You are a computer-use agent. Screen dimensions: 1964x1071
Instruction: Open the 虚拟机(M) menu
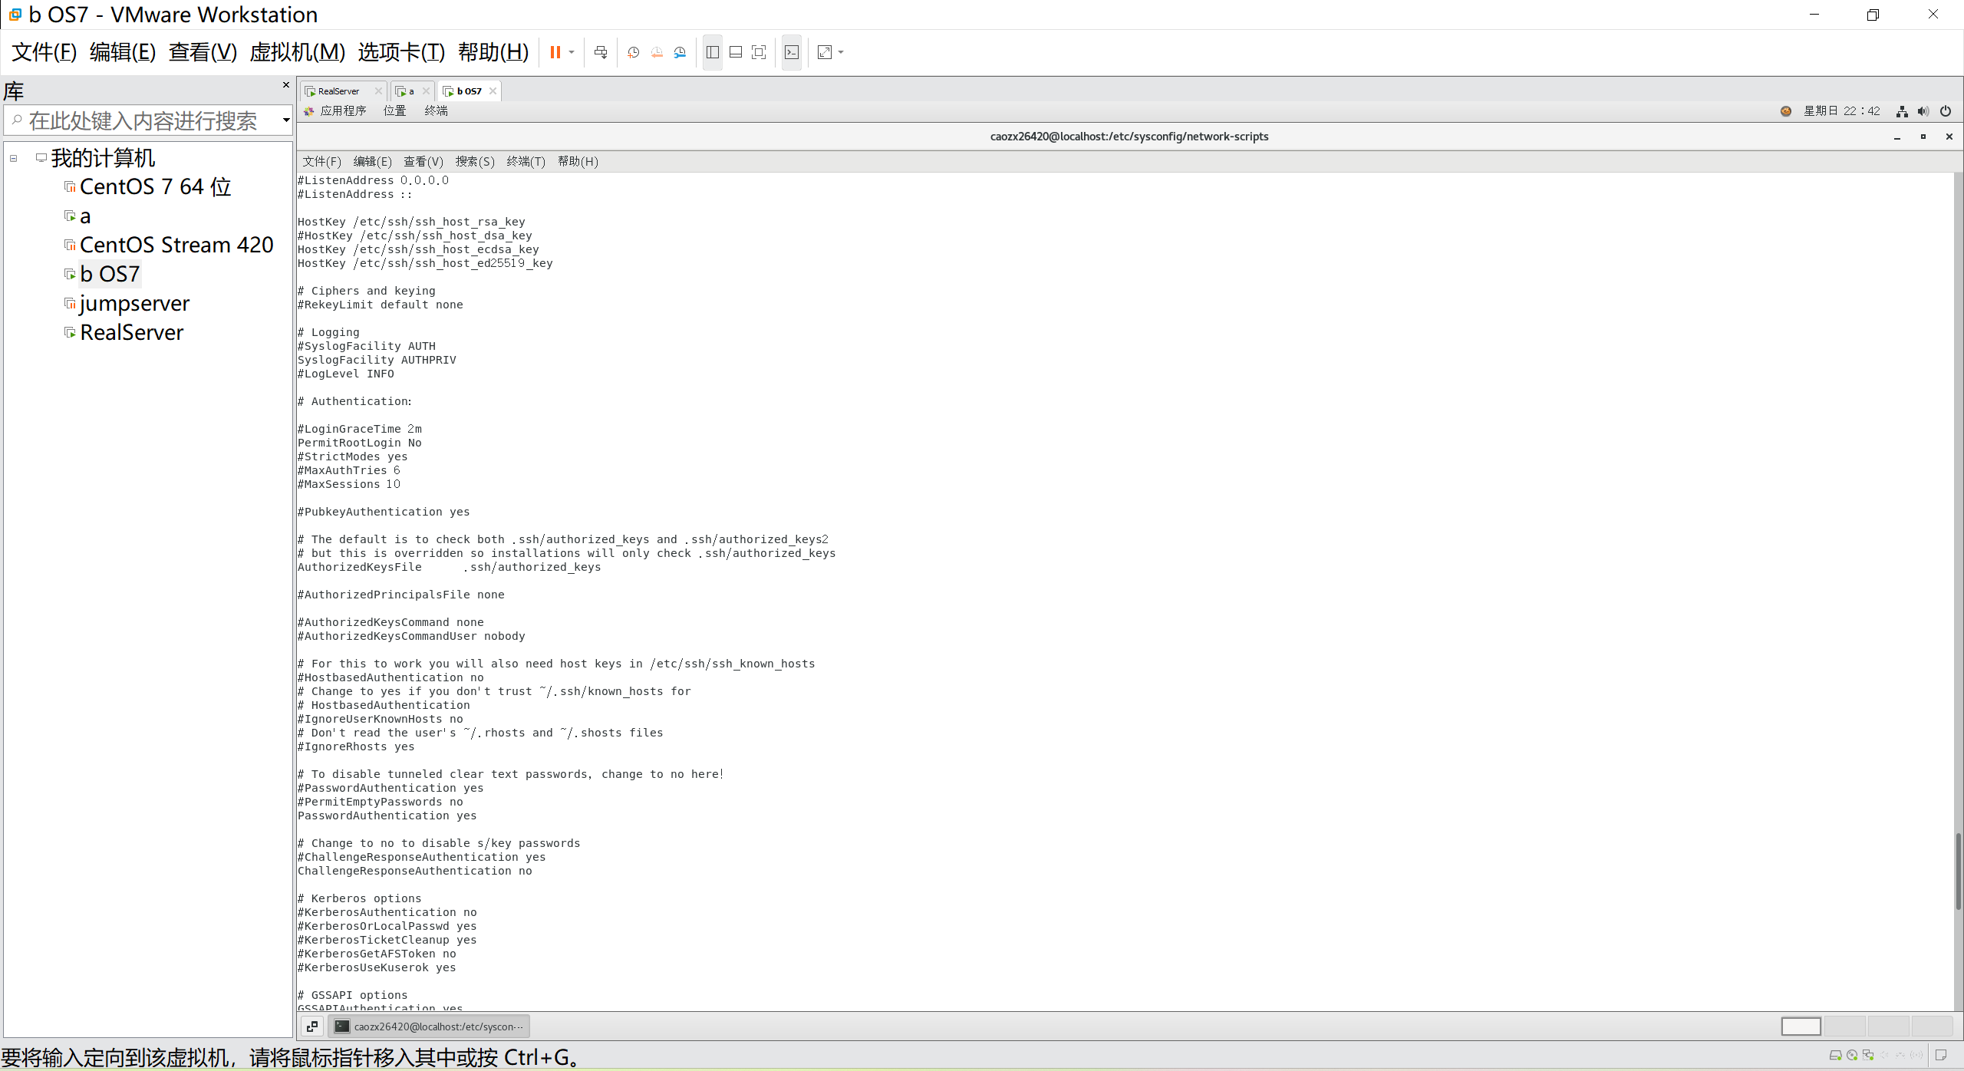(x=297, y=52)
